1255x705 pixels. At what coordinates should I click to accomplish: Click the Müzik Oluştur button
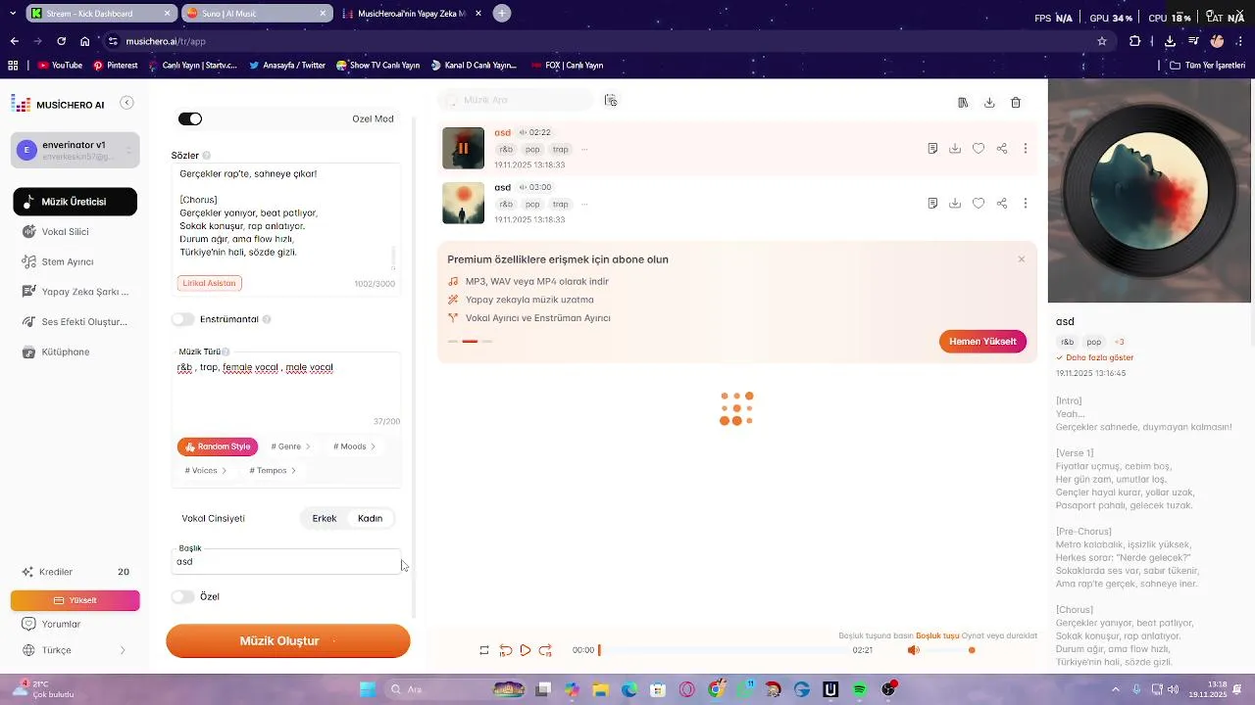click(288, 640)
